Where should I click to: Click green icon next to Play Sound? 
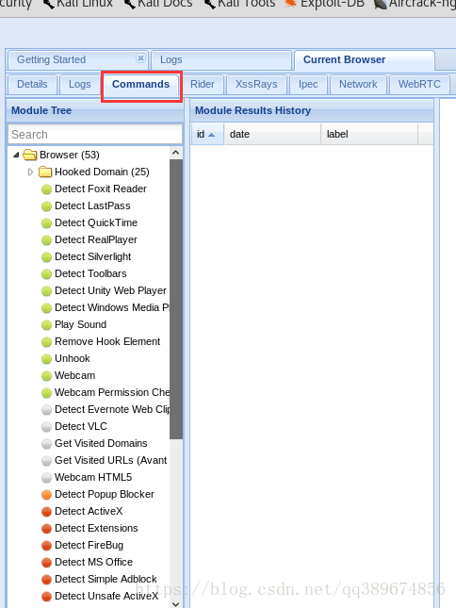pos(46,325)
